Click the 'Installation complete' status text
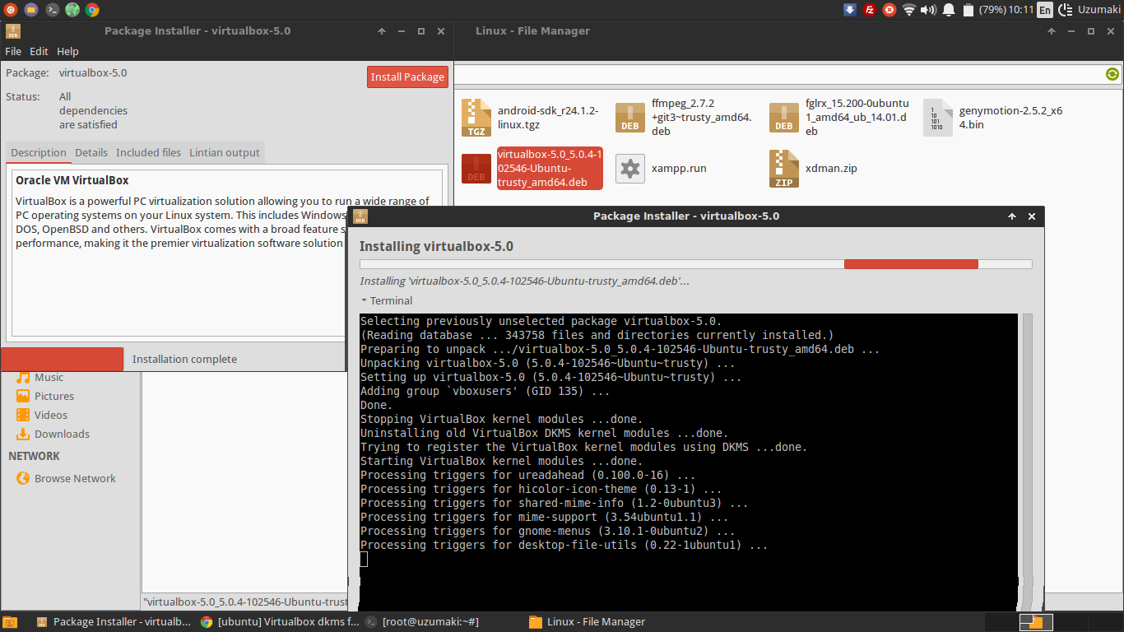Image resolution: width=1124 pixels, height=632 pixels. click(x=184, y=359)
